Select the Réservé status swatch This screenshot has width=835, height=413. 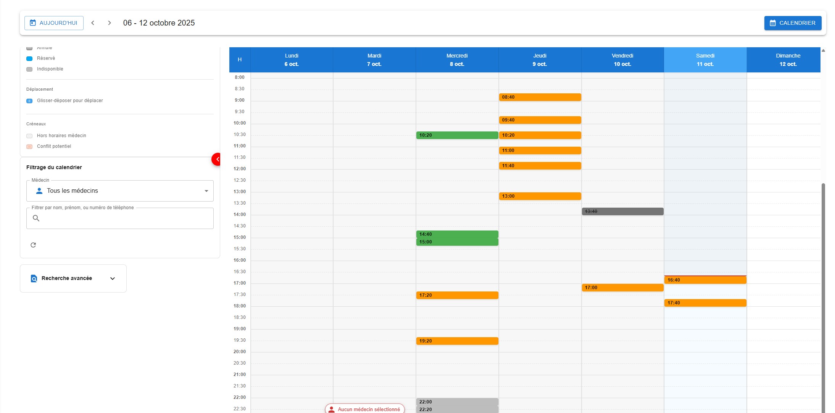29,58
